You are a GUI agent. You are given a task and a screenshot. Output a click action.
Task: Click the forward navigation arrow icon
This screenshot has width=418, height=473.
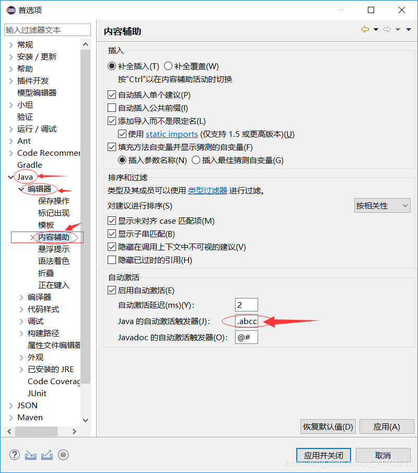tap(387, 29)
